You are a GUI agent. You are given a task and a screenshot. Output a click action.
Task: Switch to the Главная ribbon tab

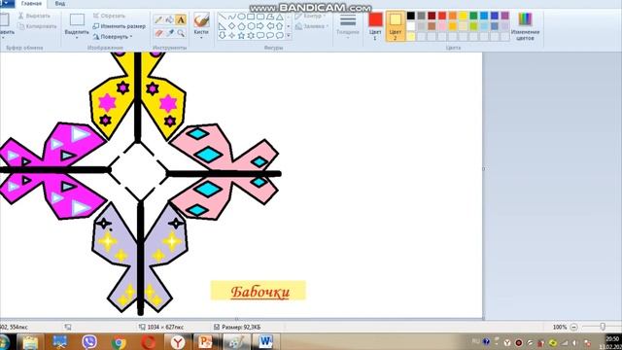(31, 4)
